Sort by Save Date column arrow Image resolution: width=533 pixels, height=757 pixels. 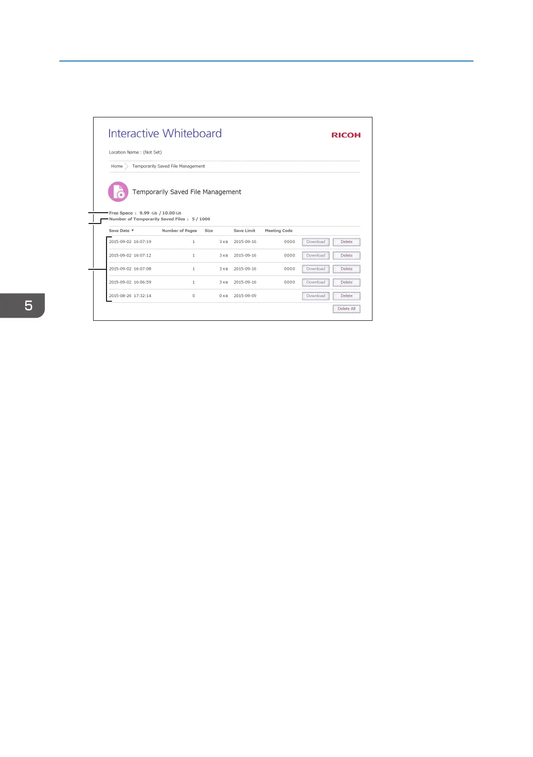click(x=132, y=230)
